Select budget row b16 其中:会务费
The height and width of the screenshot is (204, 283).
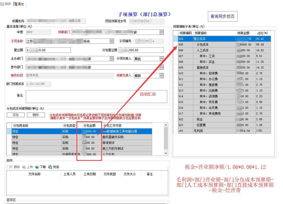[x=222, y=108]
